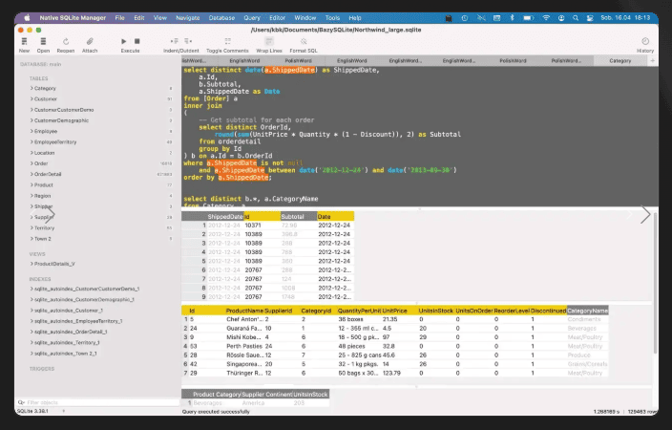Open the File menu

coord(119,18)
